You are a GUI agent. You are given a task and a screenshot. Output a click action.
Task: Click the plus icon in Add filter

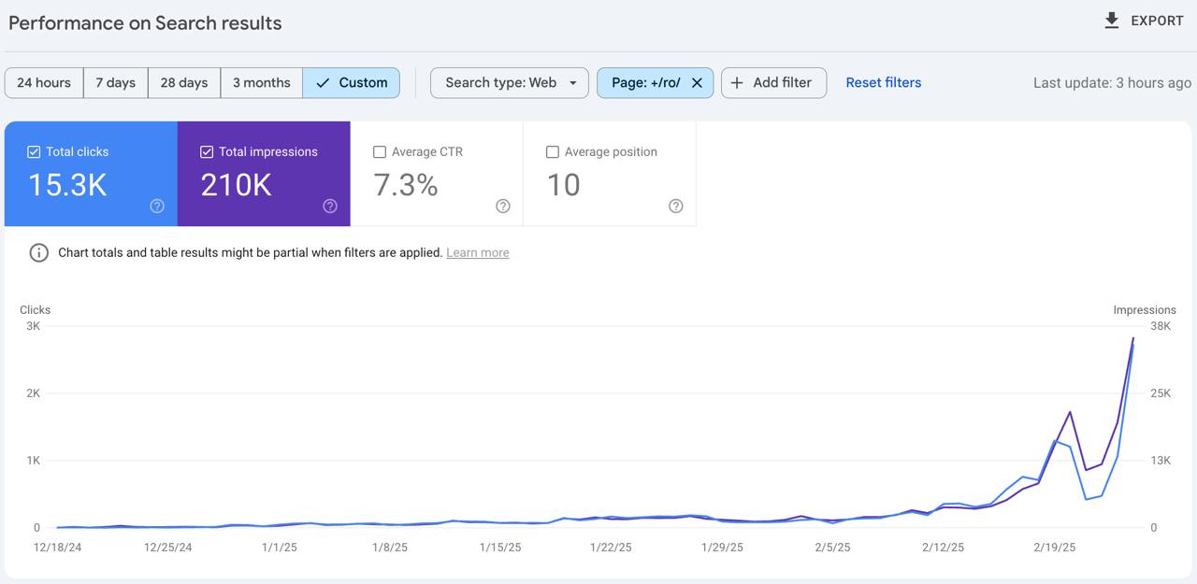click(x=737, y=82)
